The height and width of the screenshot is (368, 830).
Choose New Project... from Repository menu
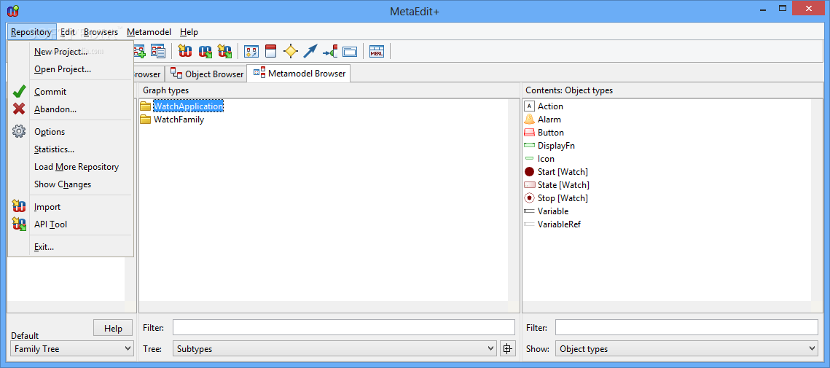click(x=60, y=51)
